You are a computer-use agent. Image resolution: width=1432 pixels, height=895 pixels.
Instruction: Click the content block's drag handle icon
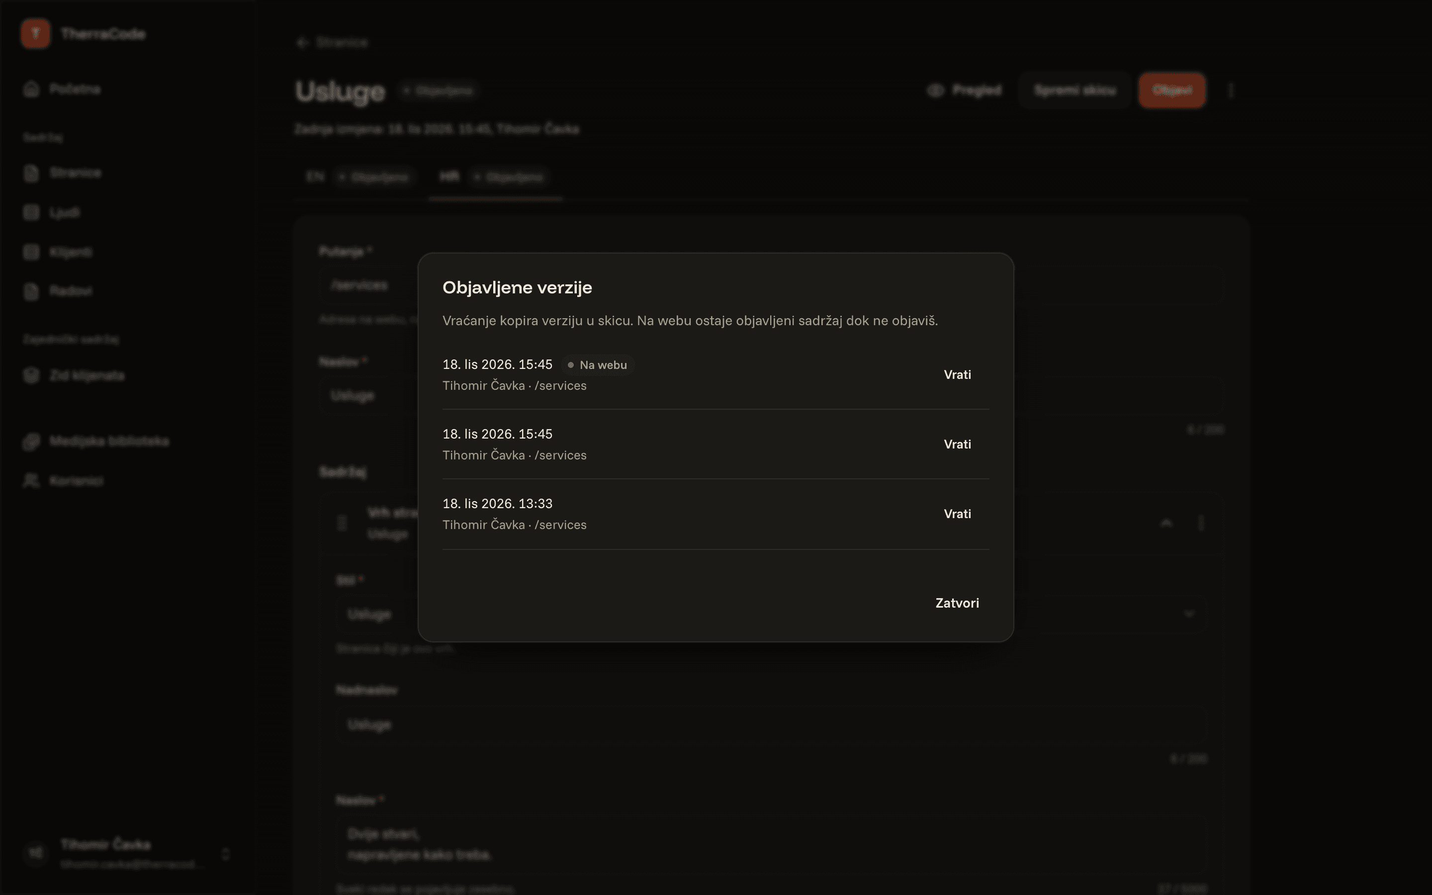(x=342, y=523)
